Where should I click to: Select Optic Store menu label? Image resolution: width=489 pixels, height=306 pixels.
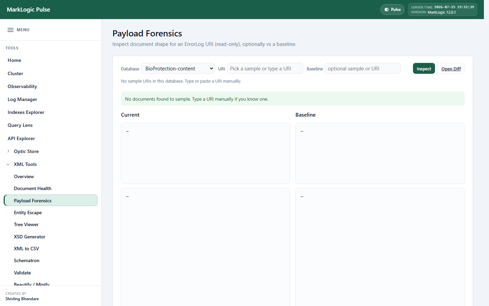[x=26, y=151]
